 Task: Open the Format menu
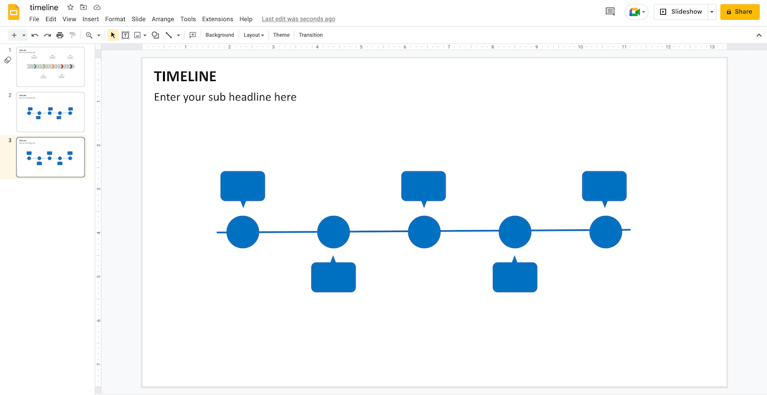click(115, 19)
